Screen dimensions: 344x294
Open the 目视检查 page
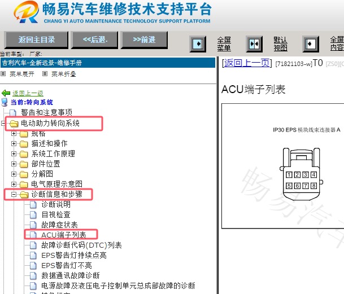click(56, 214)
